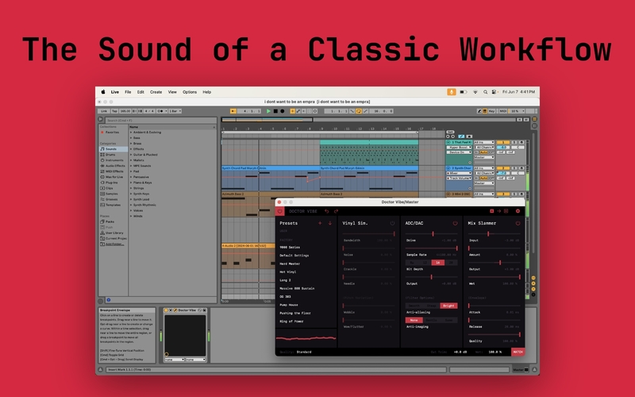The width and height of the screenshot is (635, 397).
Task: Open the View menu
Action: [x=172, y=92]
